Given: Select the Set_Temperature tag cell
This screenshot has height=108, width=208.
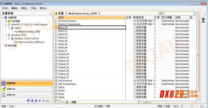Looking at the screenshot, I should pos(92,84).
